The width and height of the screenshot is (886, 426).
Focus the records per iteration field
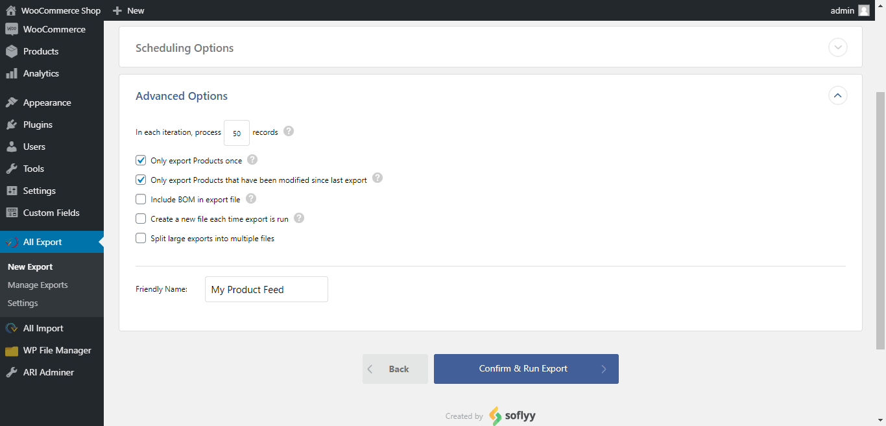[x=237, y=133]
